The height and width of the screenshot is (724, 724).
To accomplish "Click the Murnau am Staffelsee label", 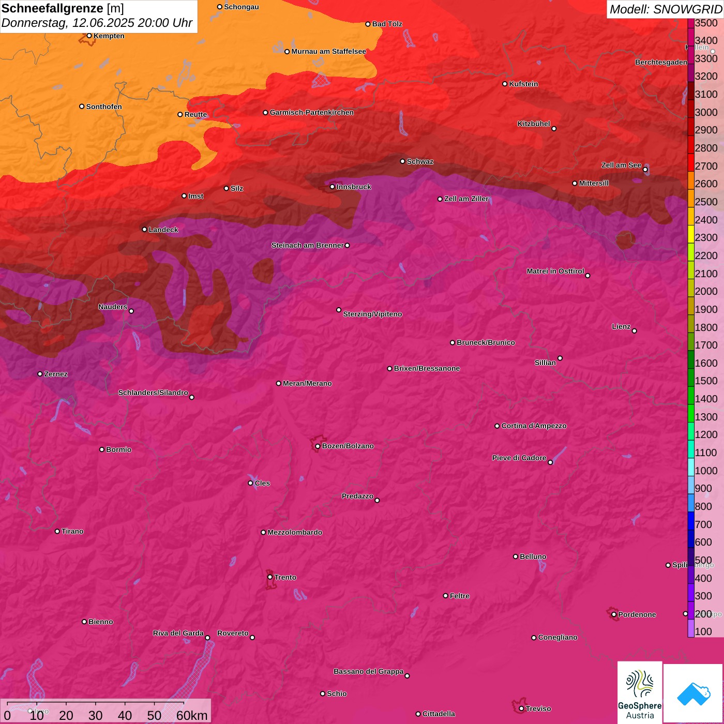I will pyautogui.click(x=328, y=51).
